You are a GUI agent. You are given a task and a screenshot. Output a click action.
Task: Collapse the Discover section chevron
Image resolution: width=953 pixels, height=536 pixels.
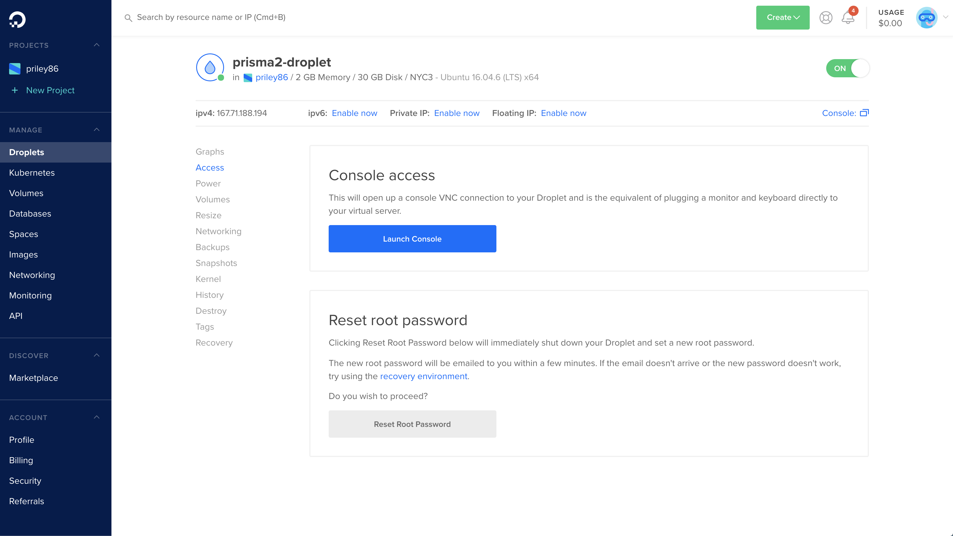point(97,356)
